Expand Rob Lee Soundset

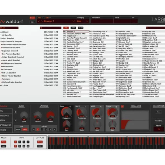click(1, 73)
